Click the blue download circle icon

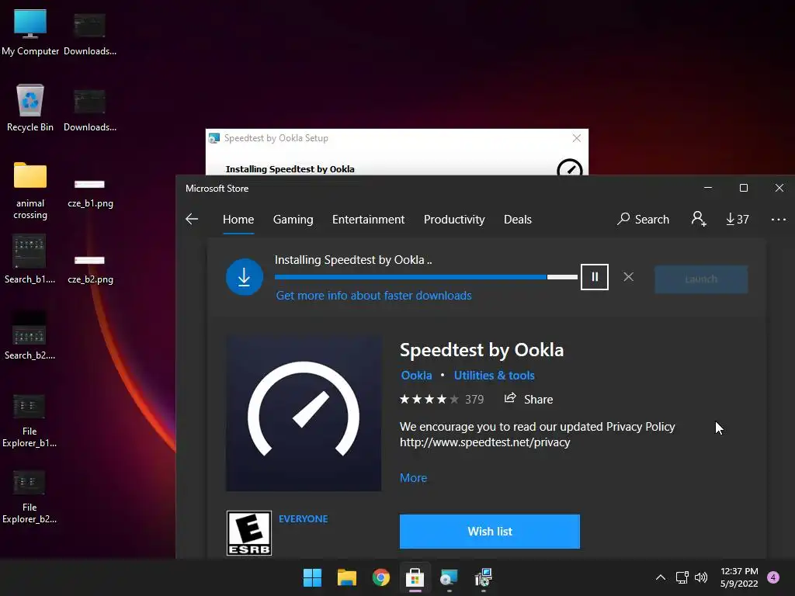(245, 277)
